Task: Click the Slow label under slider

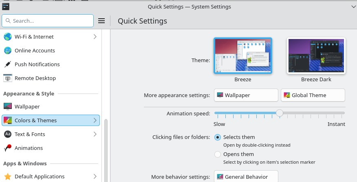Action: coord(219,124)
